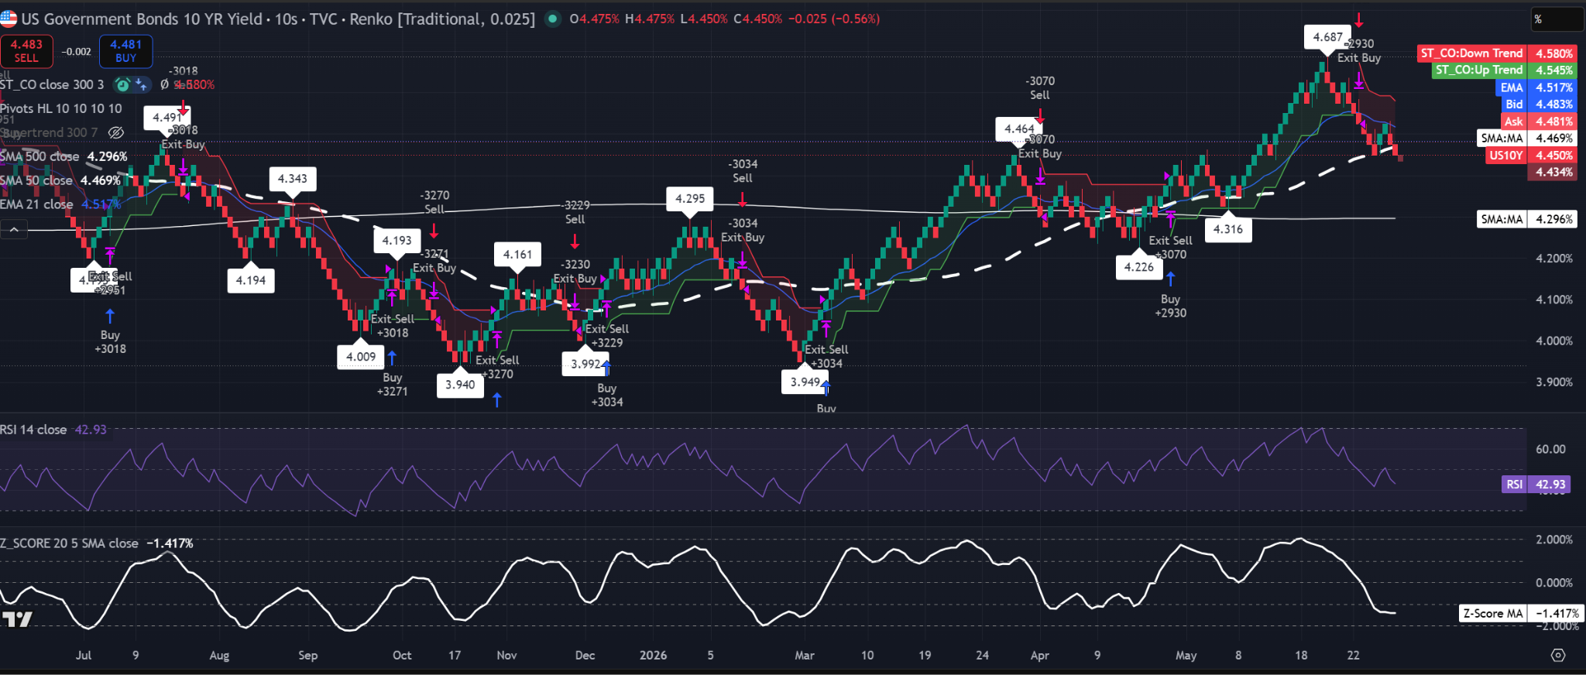Click the ST_CO:Up Trend price scale label
1586x675 pixels.
[1503, 70]
